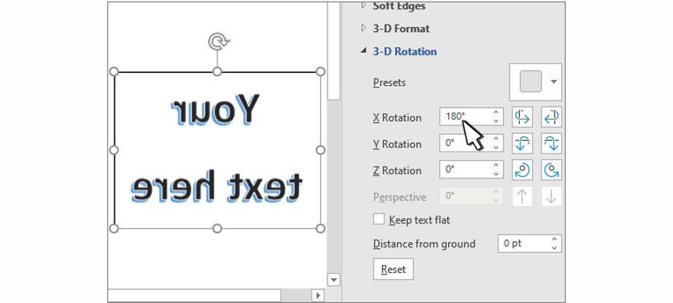Click the X Rotation label
This screenshot has width=673, height=303.
[x=397, y=118]
